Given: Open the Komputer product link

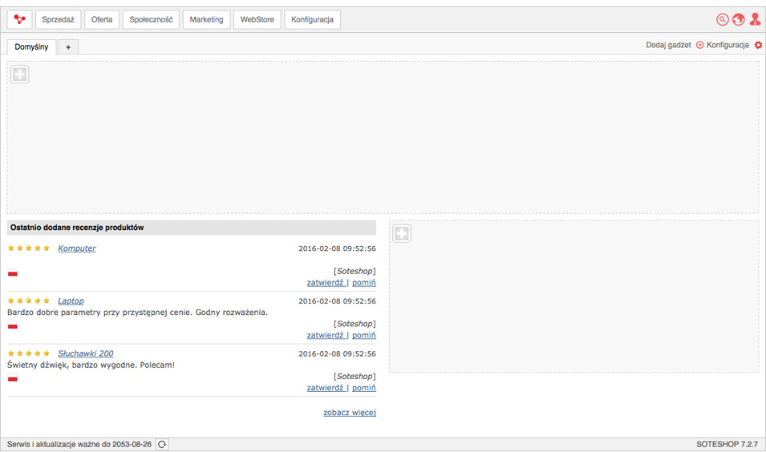Looking at the screenshot, I should click(77, 248).
